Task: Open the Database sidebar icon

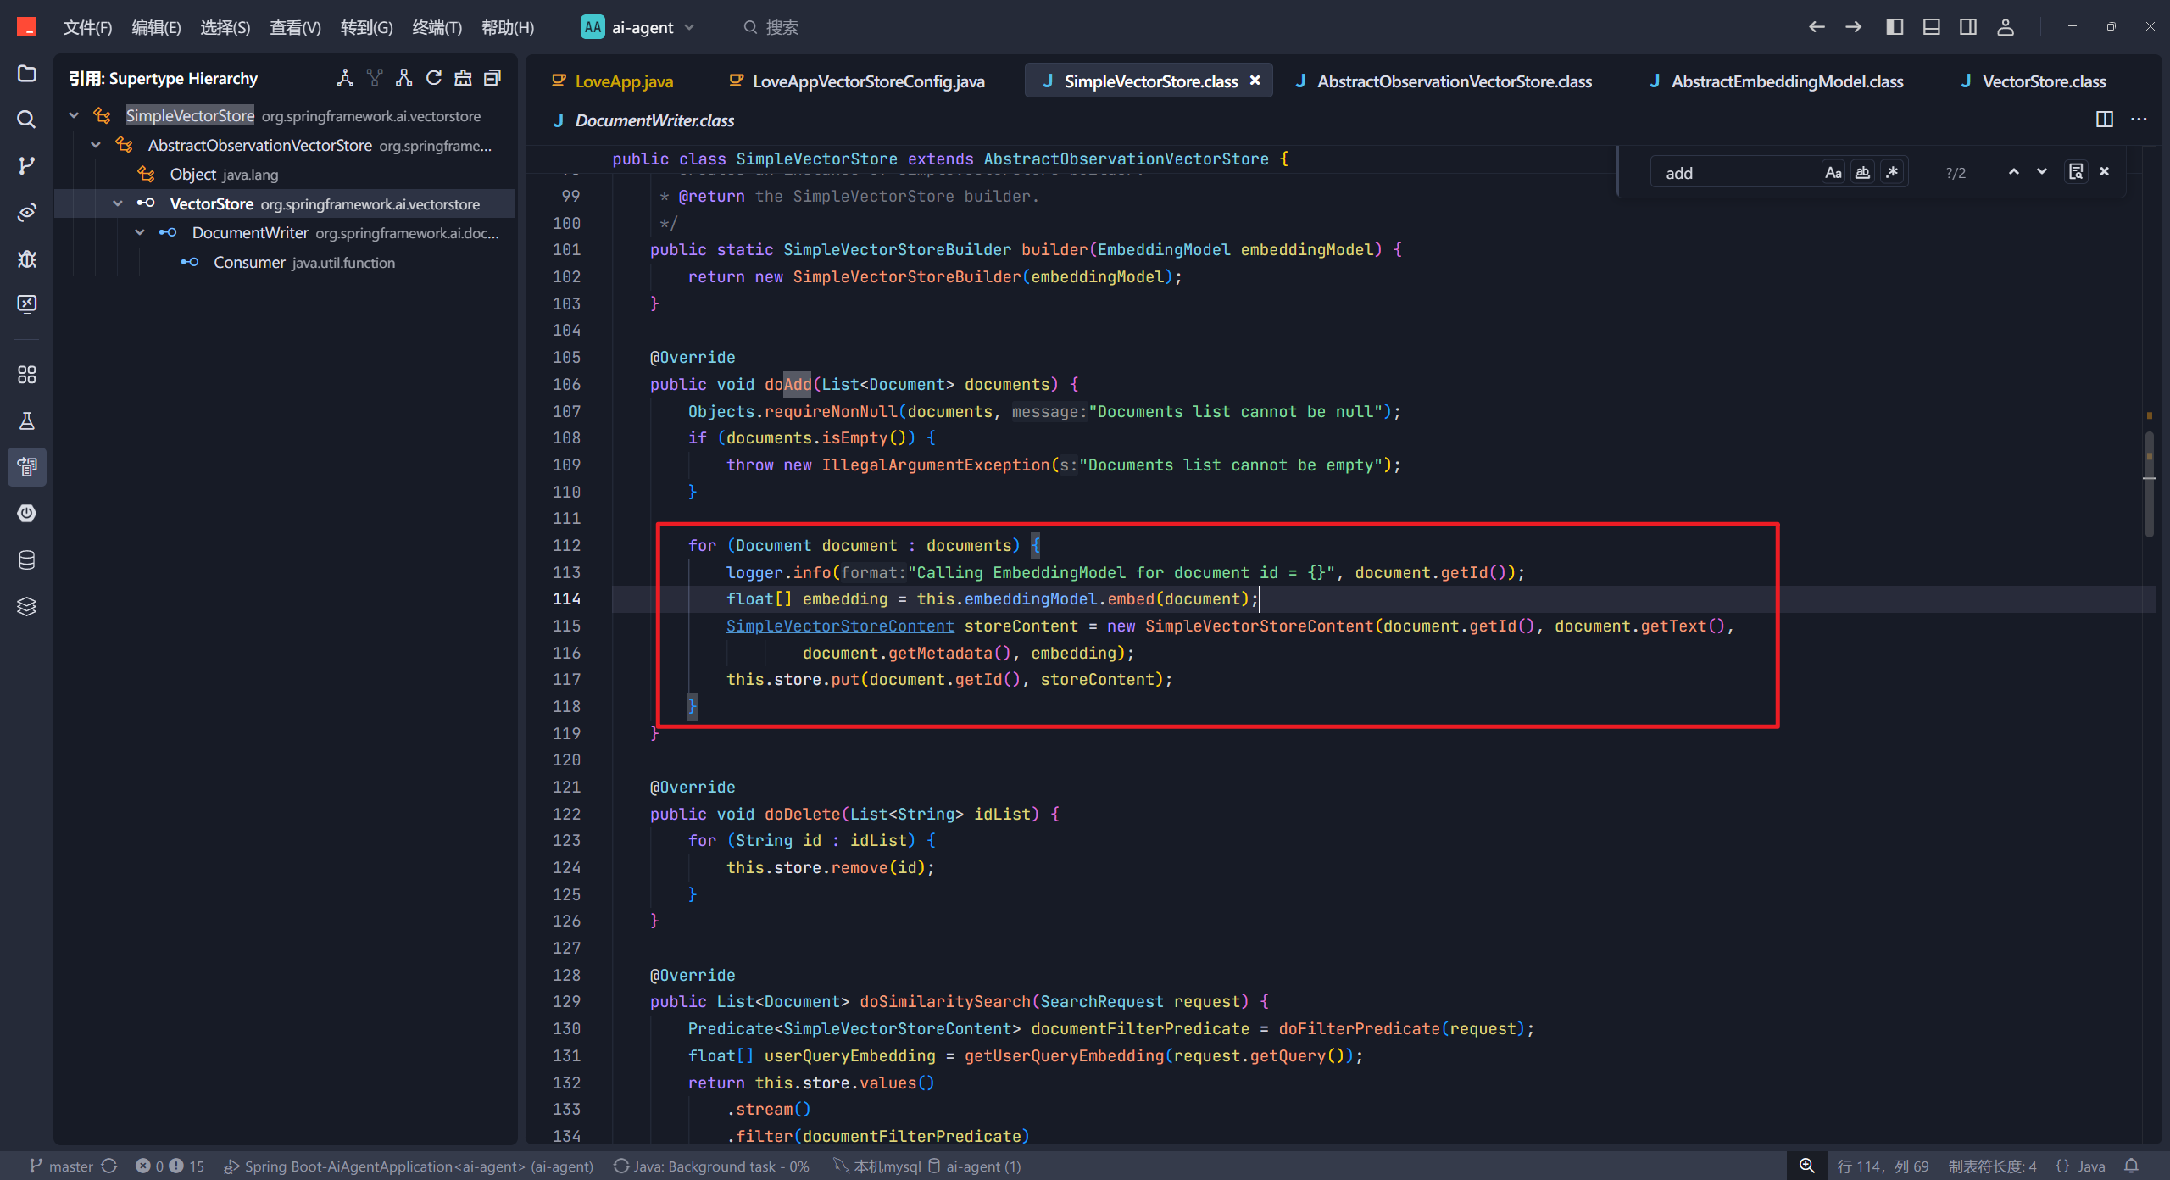Action: 26,560
